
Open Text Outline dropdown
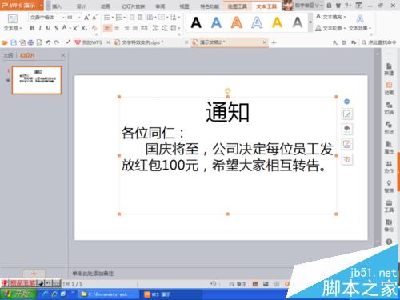[x=330, y=28]
